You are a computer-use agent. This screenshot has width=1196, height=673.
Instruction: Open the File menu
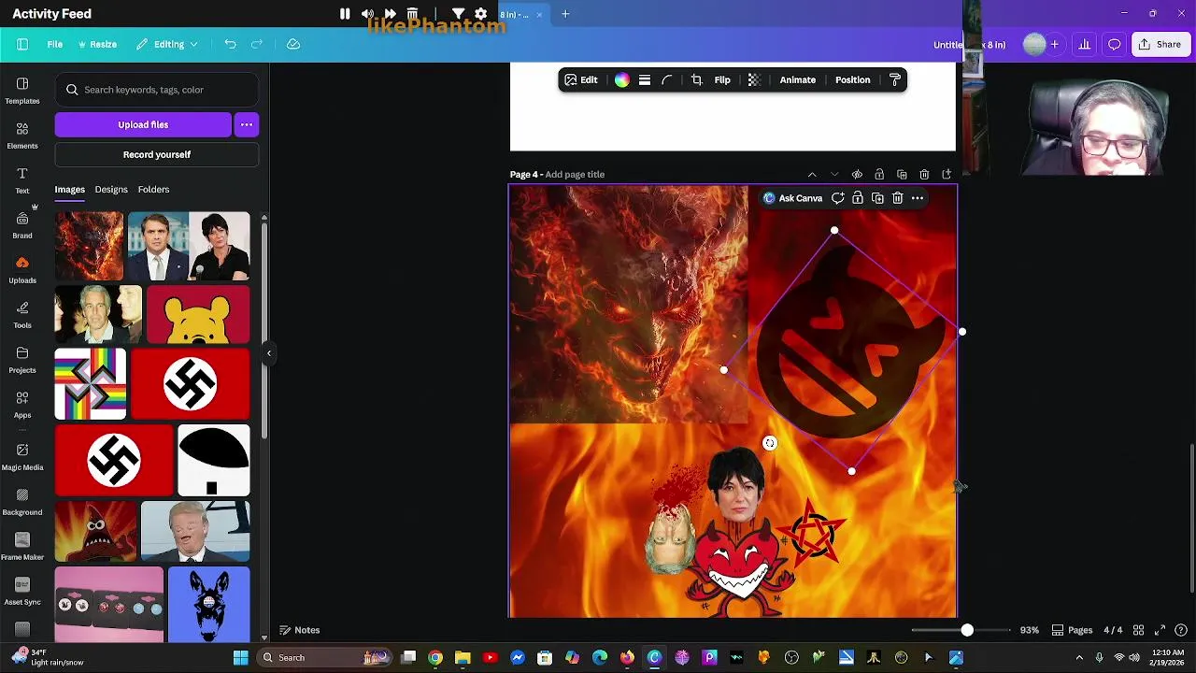(55, 44)
